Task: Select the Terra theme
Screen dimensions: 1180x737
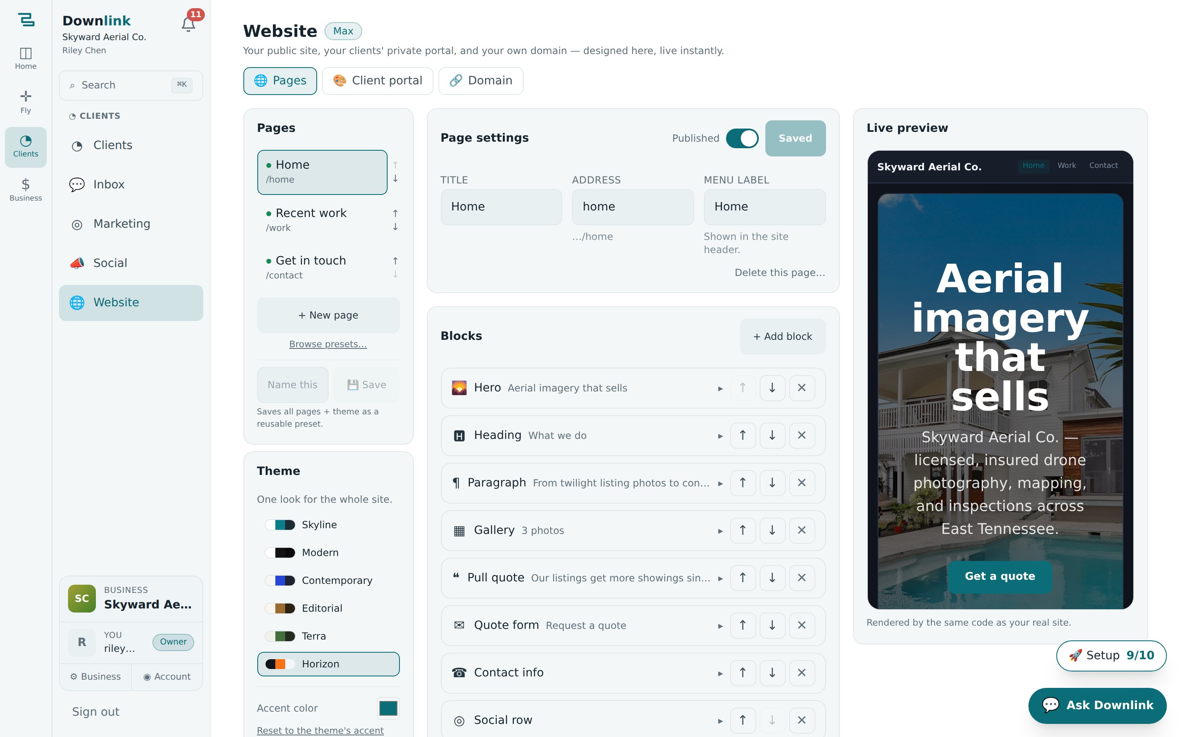Action: (x=328, y=636)
